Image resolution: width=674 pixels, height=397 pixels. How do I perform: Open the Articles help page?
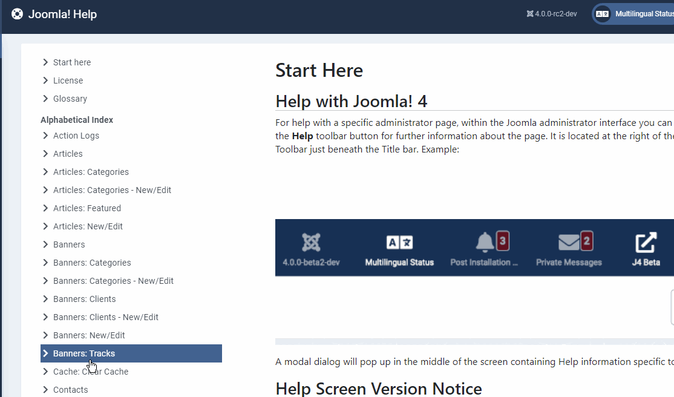68,154
